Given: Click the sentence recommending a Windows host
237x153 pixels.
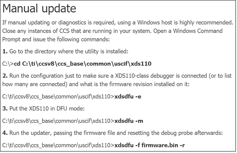Looking at the screenshot, I should (118, 22).
